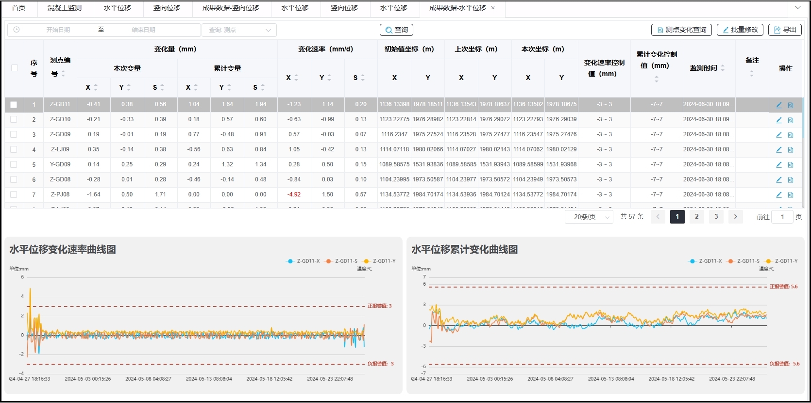Sort by 测点编号 column
811x403 pixels.
pos(63,74)
